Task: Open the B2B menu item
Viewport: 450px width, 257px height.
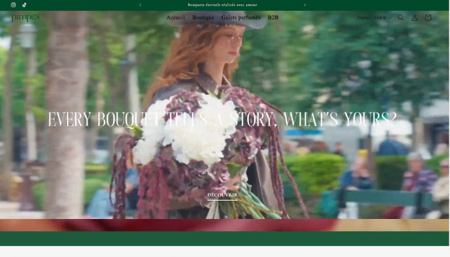Action: click(x=273, y=18)
